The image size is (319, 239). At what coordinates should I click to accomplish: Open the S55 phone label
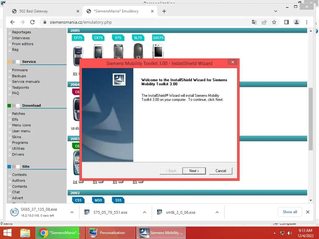pos(118,200)
